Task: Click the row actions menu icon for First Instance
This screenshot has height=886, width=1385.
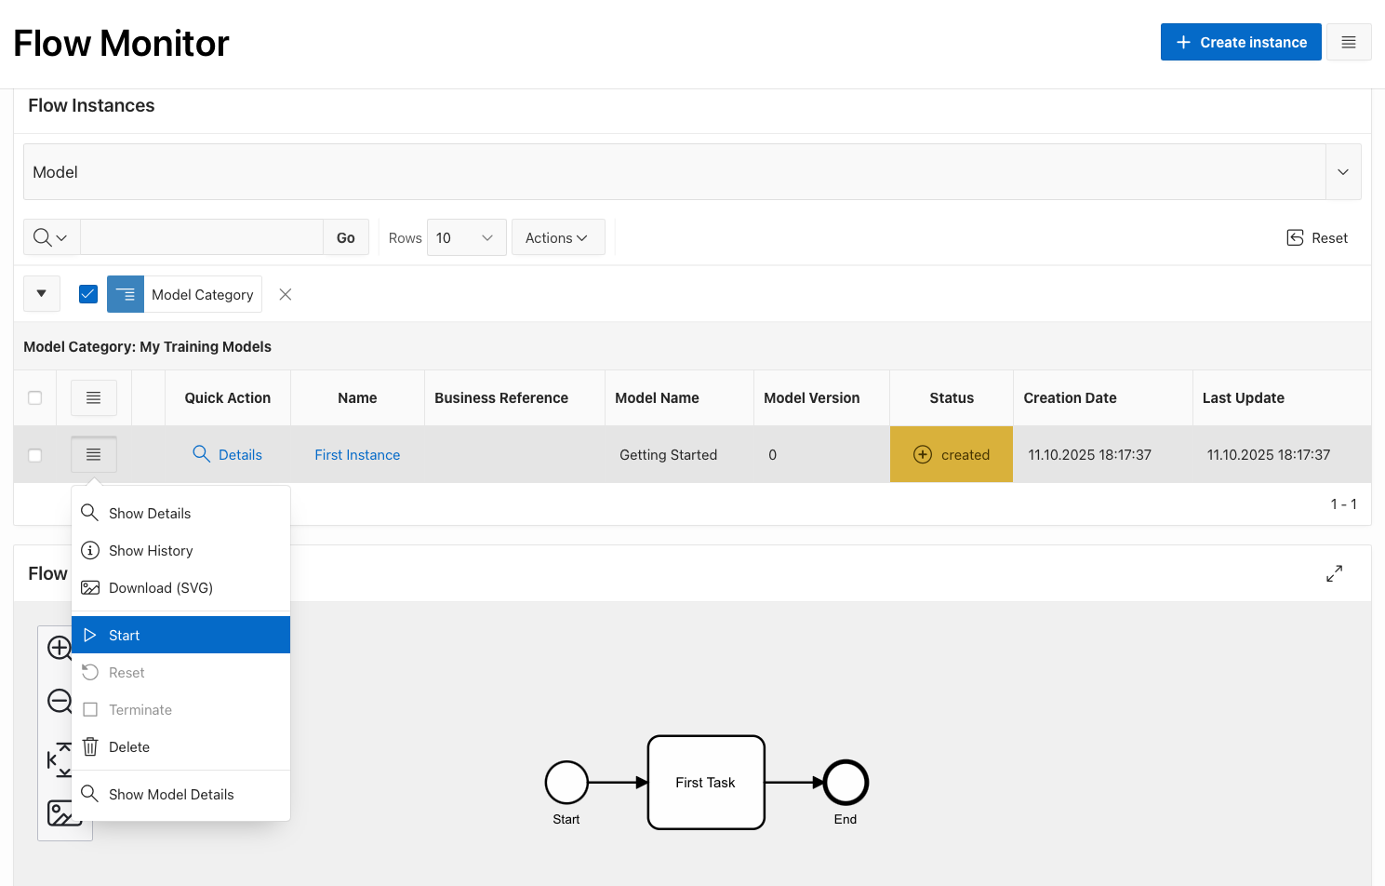Action: click(x=94, y=454)
